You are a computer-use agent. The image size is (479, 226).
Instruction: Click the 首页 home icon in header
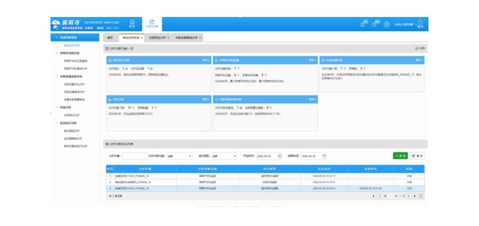(x=132, y=22)
